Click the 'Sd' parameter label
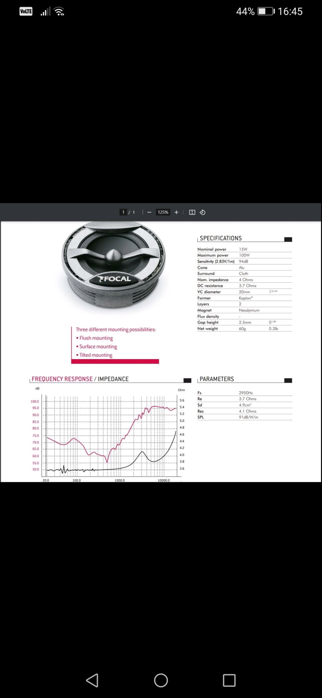The height and width of the screenshot is (698, 322). 200,405
